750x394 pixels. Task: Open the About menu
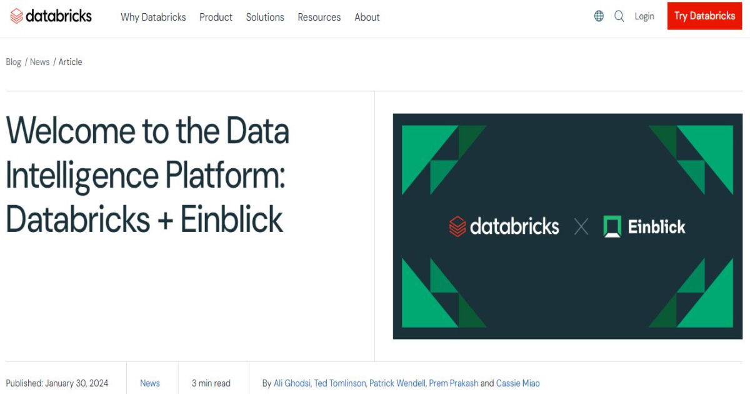(x=367, y=17)
